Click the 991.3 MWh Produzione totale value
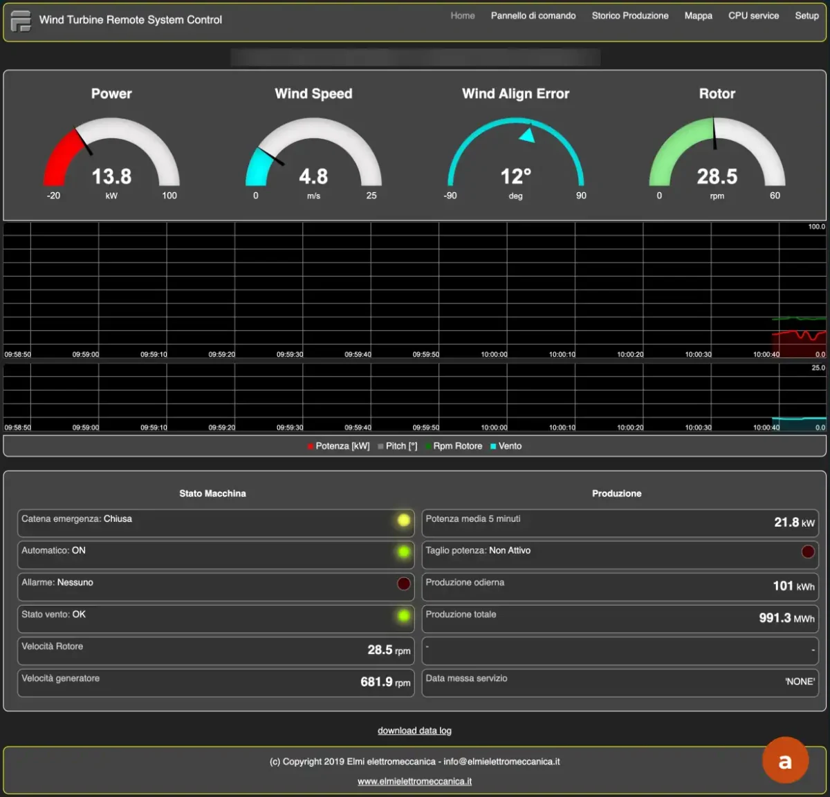 pos(786,618)
